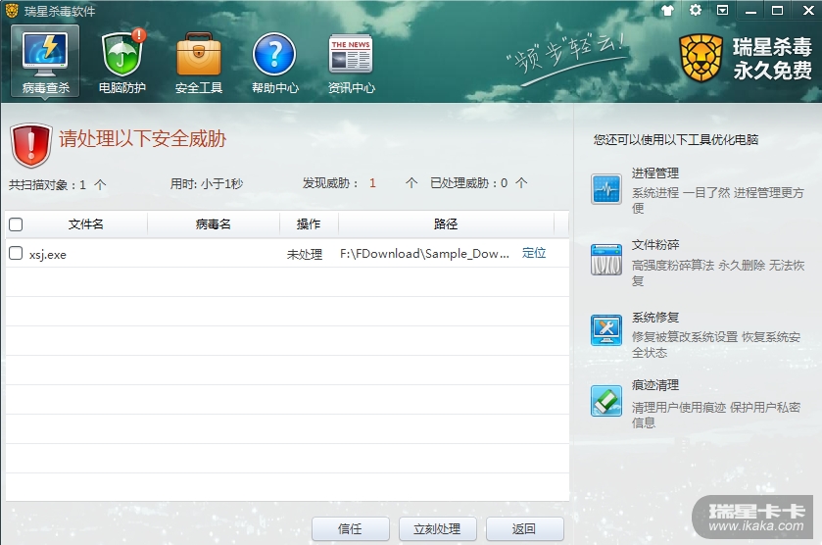
Task: Minimize the Rising antivirus window
Action: tap(750, 11)
